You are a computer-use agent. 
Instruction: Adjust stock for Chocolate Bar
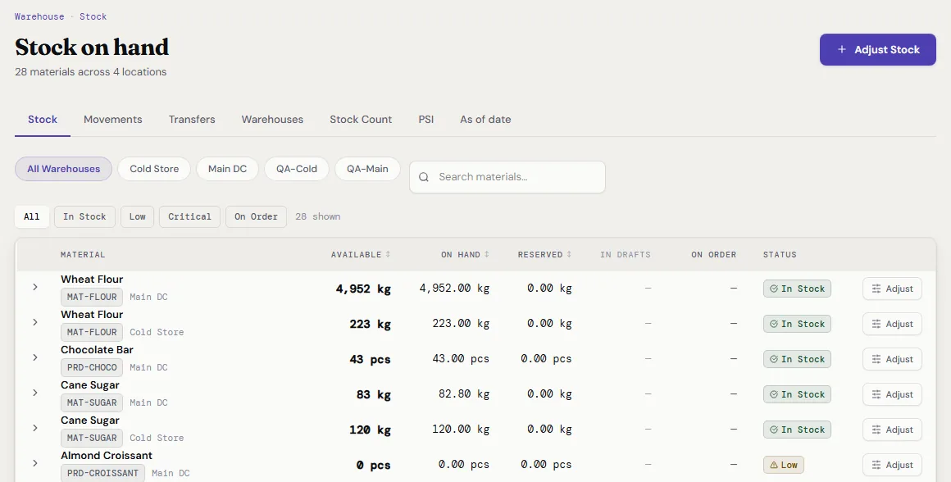click(x=892, y=359)
